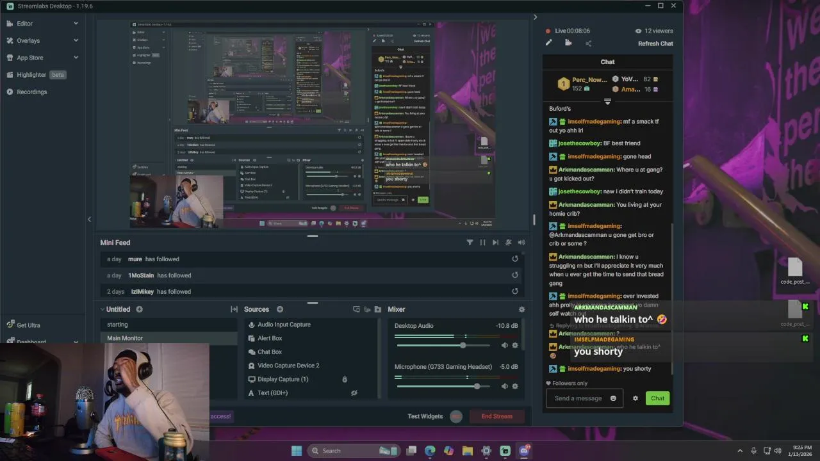Expand the Overlays chevron
Image resolution: width=820 pixels, height=461 pixels.
[76, 40]
